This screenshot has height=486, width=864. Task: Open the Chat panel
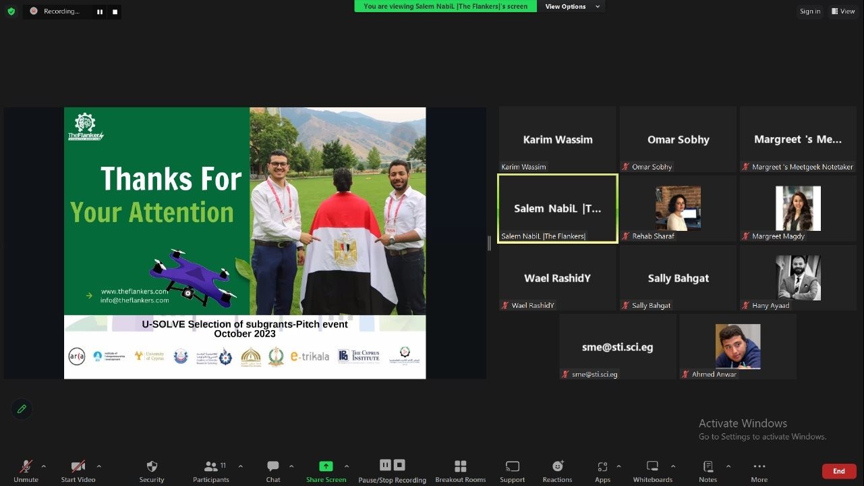point(272,466)
